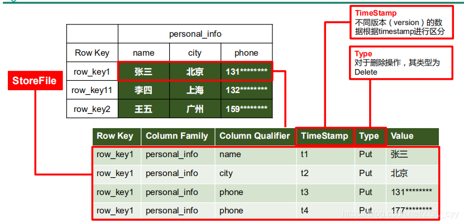The height and width of the screenshot is (224, 464).
Task: Click the Value column header
Action: pos(413,137)
